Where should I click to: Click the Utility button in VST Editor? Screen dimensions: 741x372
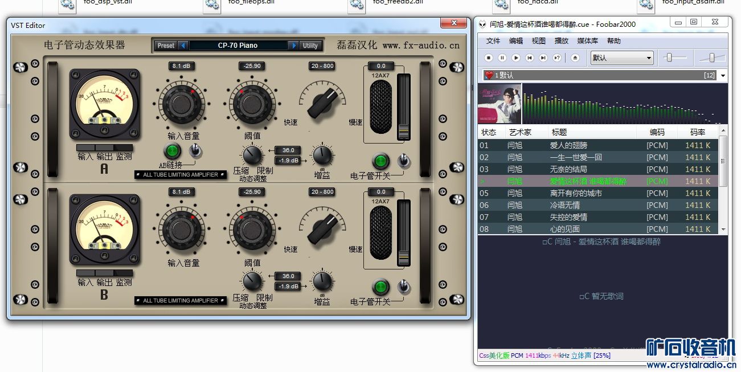point(310,46)
